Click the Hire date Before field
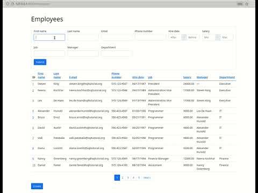The width and height of the screenshot is (258, 193). click(x=192, y=38)
